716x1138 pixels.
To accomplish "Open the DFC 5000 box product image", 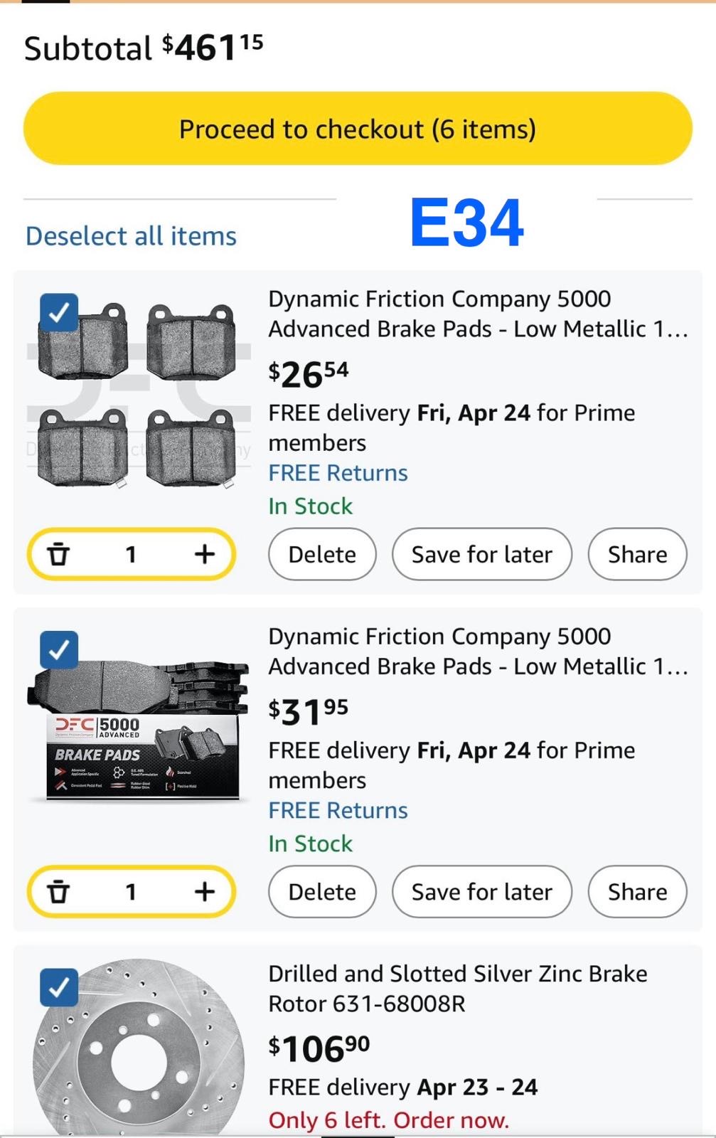I will point(139,733).
